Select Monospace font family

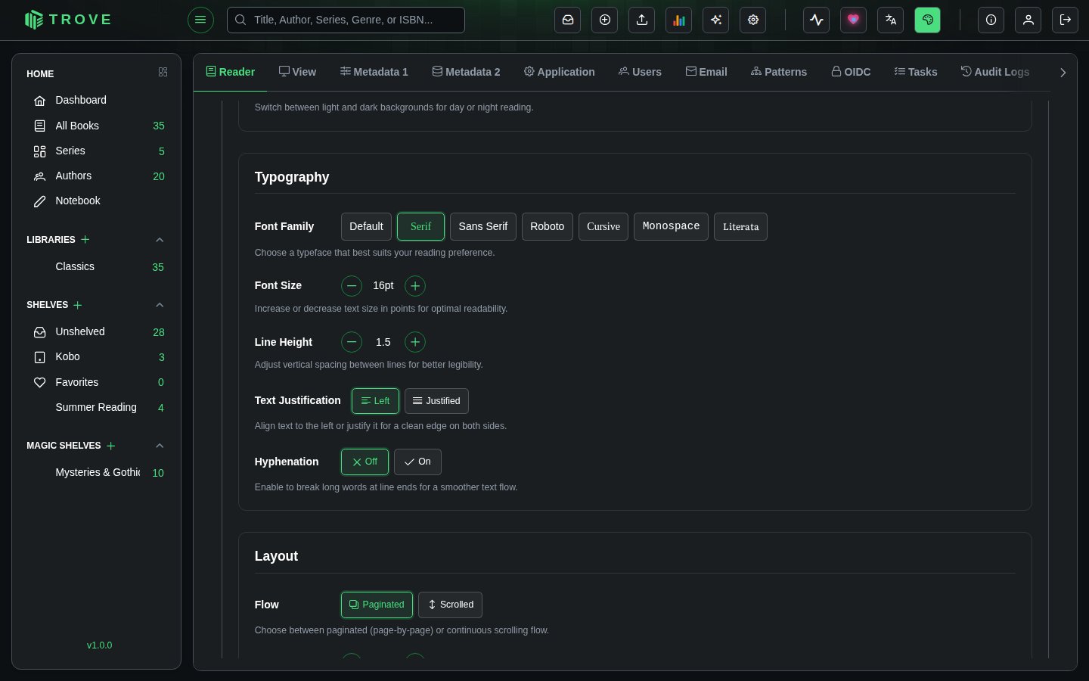671,227
